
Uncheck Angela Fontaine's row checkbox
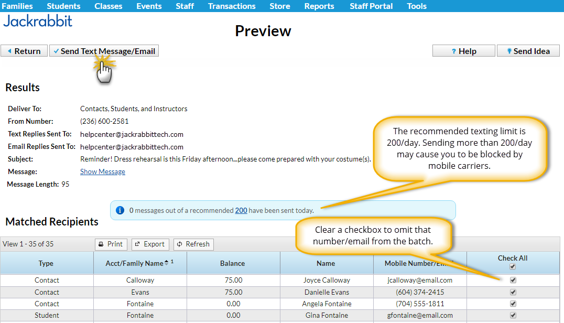[513, 304]
